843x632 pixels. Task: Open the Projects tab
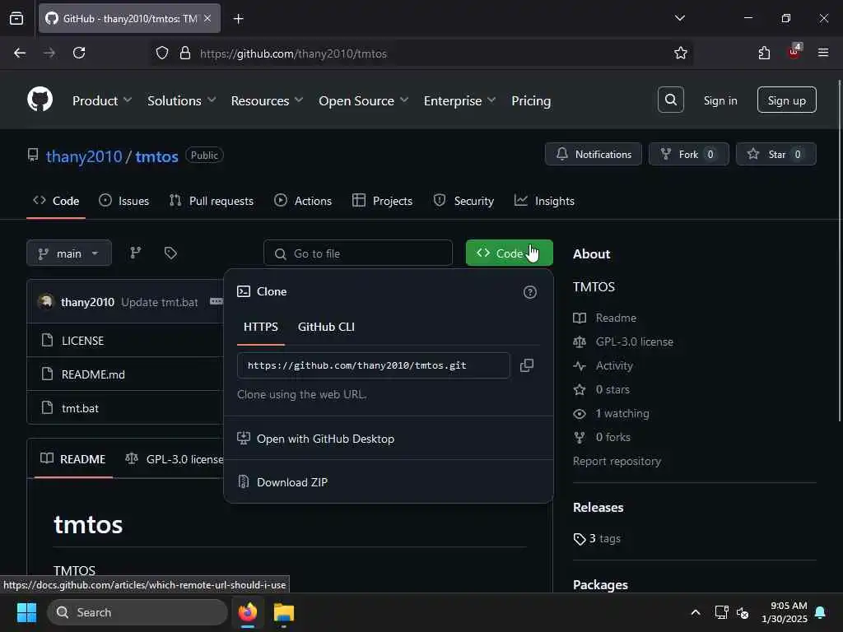pos(382,201)
